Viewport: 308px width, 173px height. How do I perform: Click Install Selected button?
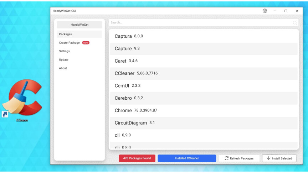coord(279,158)
